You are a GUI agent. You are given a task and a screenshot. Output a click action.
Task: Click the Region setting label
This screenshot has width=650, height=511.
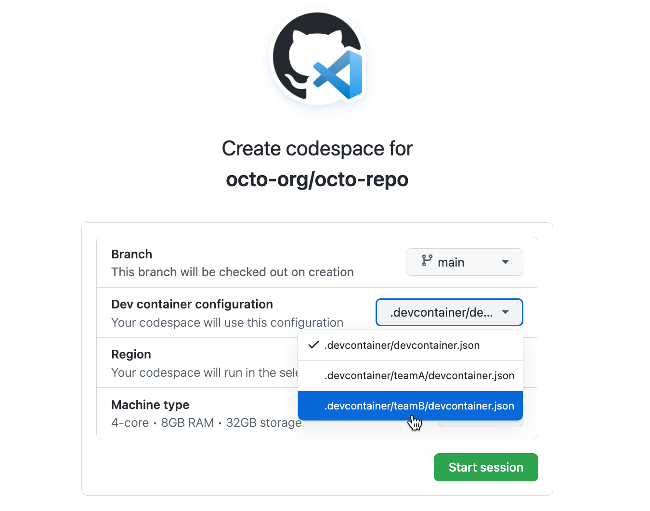pos(131,354)
